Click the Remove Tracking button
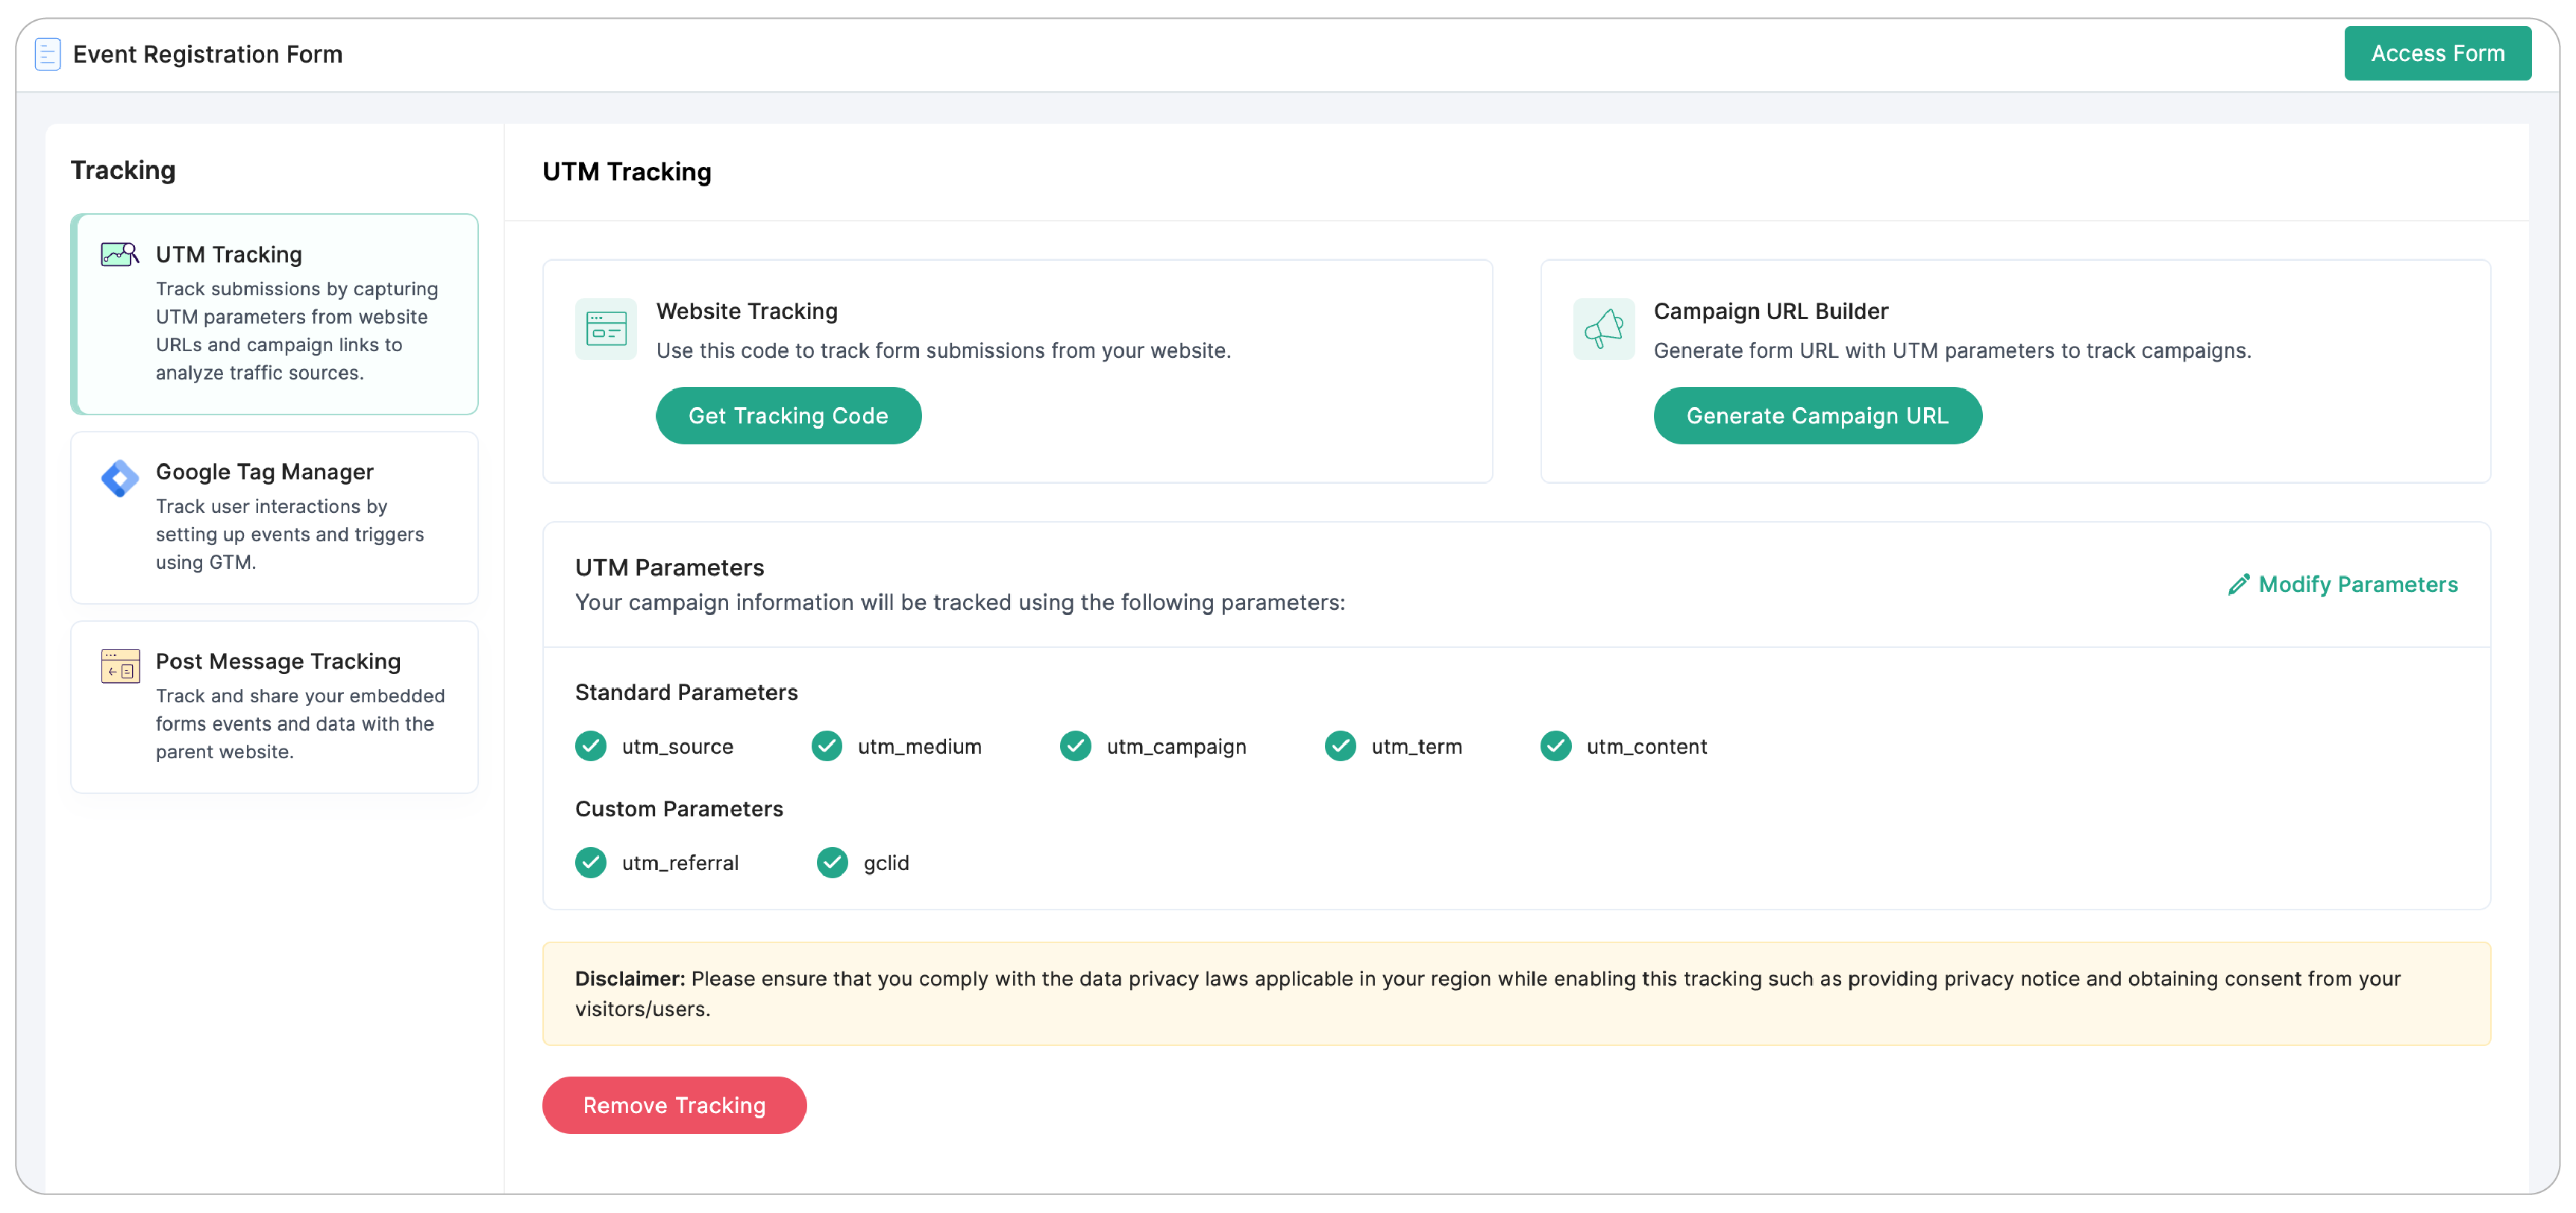Image resolution: width=2576 pixels, height=1213 pixels. [x=675, y=1105]
